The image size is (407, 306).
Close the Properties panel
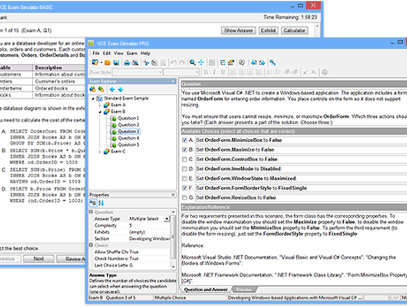coord(173,195)
